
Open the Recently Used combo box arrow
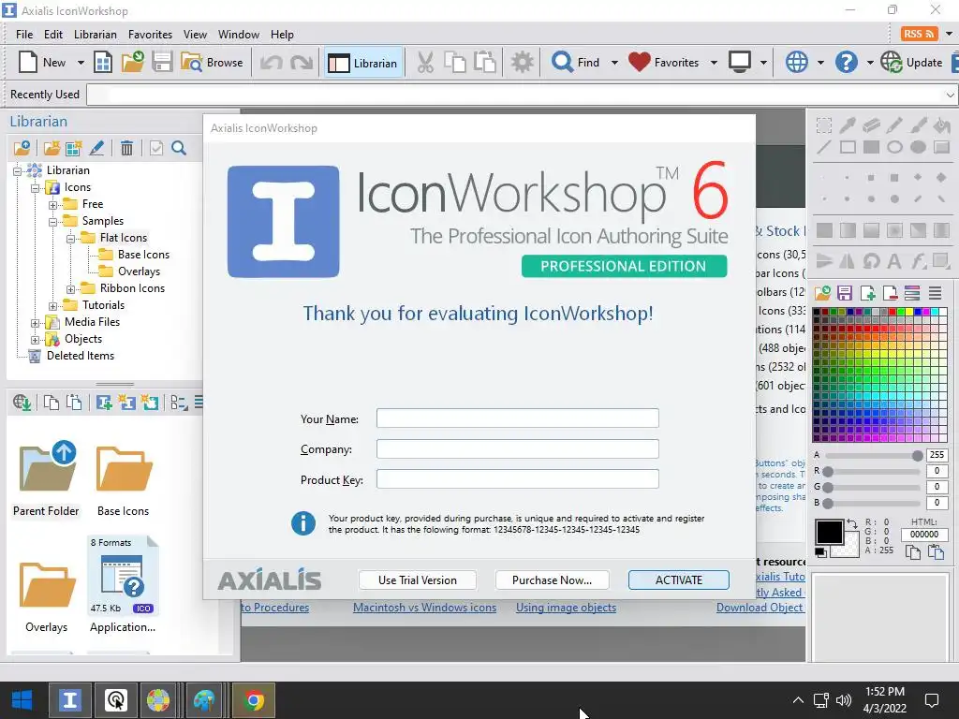pos(950,95)
